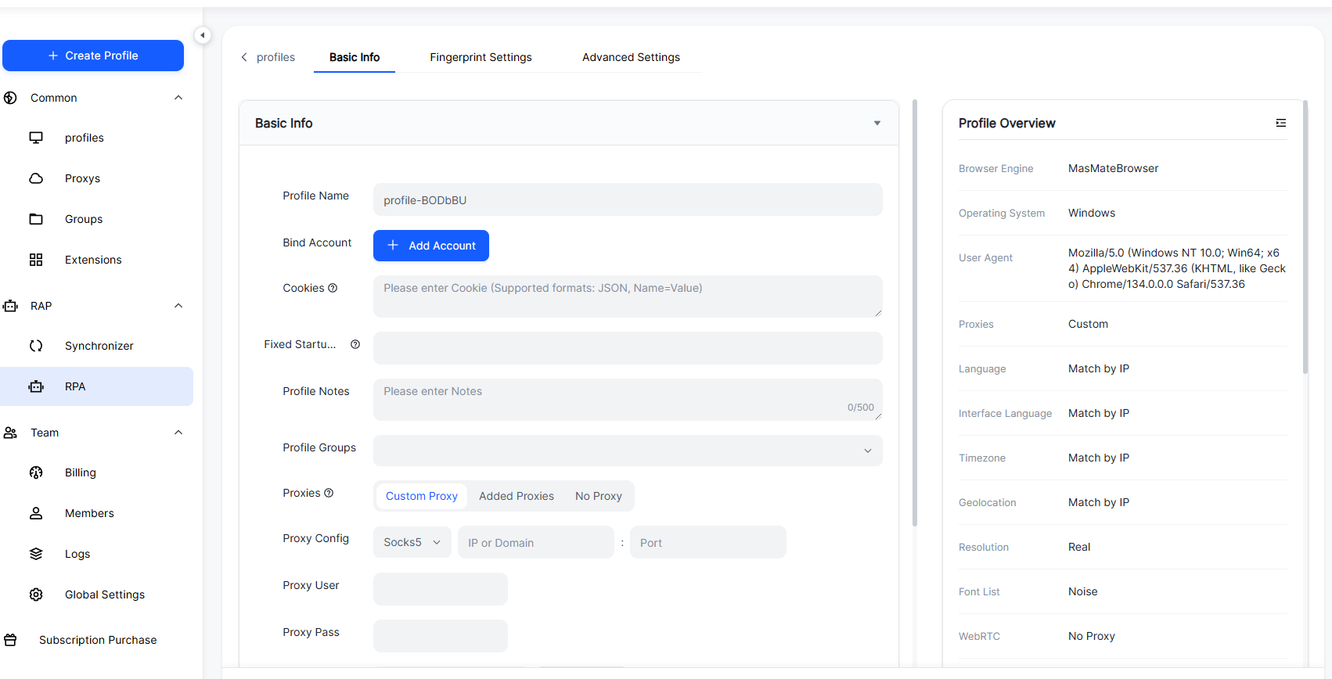Click the Create Profile button
The height and width of the screenshot is (679, 1332).
coord(93,56)
